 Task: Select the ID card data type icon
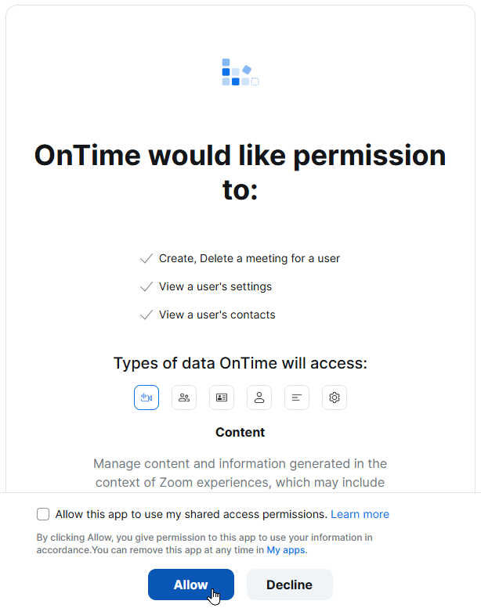pos(222,398)
